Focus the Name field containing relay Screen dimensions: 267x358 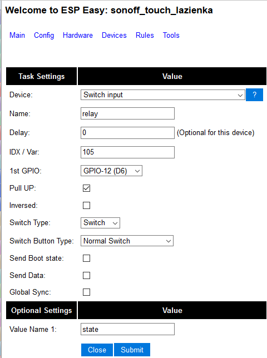127,113
